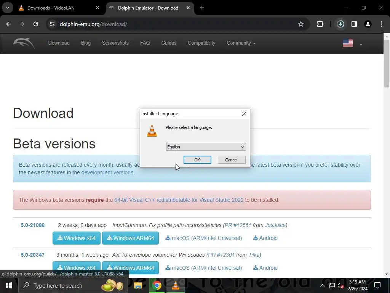Viewport: 390px width, 293px height.
Task: Switch to Chrome in taskbar
Action: (157, 285)
